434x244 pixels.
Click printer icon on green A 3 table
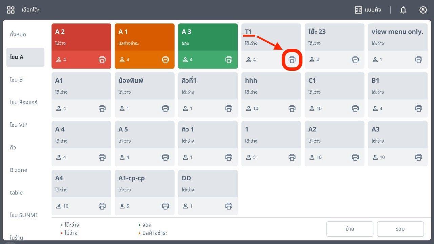tap(229, 60)
